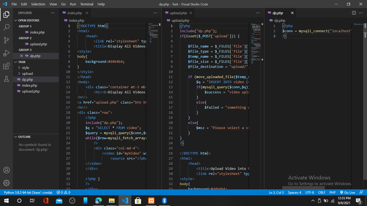
Task: Open the Testing view
Action: [6, 79]
